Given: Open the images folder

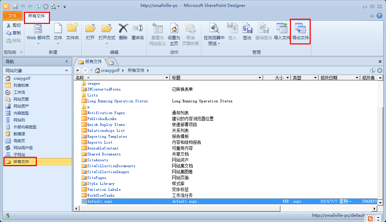Looking at the screenshot, I should [x=93, y=84].
